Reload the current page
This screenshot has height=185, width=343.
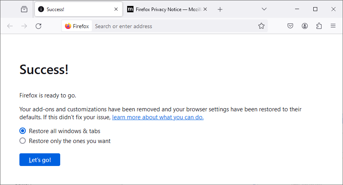point(38,26)
